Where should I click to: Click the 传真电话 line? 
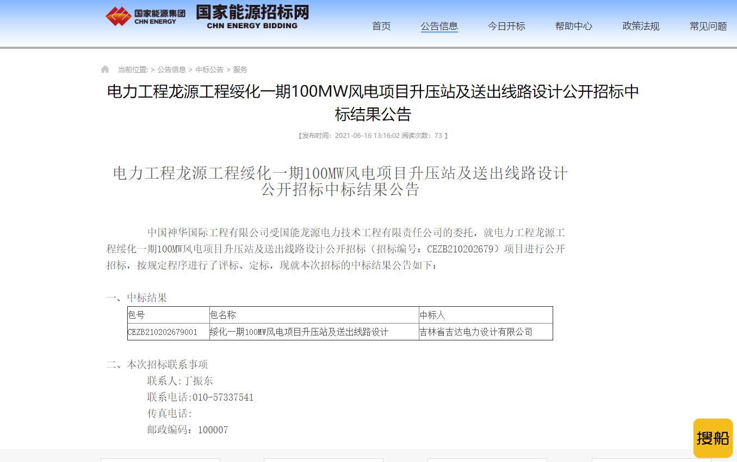click(x=170, y=414)
